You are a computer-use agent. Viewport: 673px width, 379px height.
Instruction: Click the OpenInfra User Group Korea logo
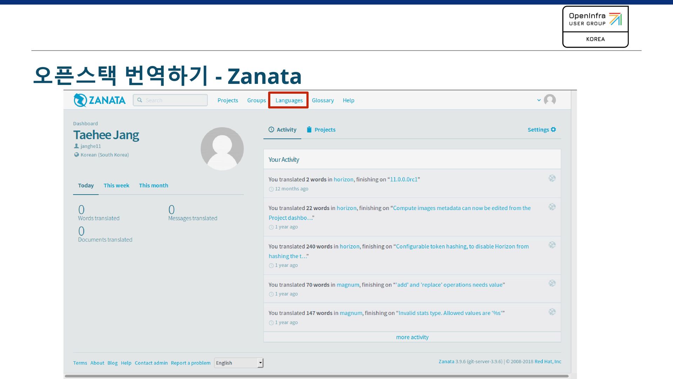point(595,27)
